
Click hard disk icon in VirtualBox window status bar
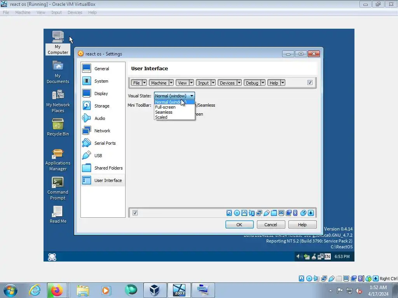click(301, 279)
